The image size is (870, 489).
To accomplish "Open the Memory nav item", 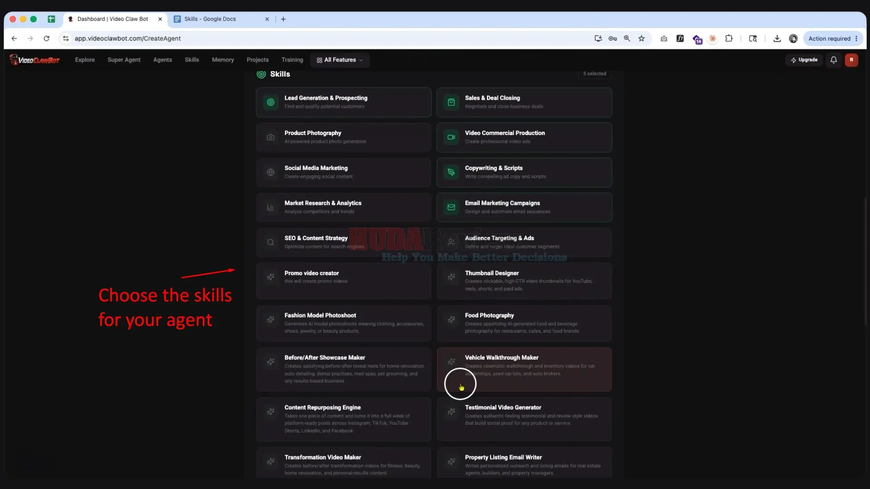I will [223, 60].
